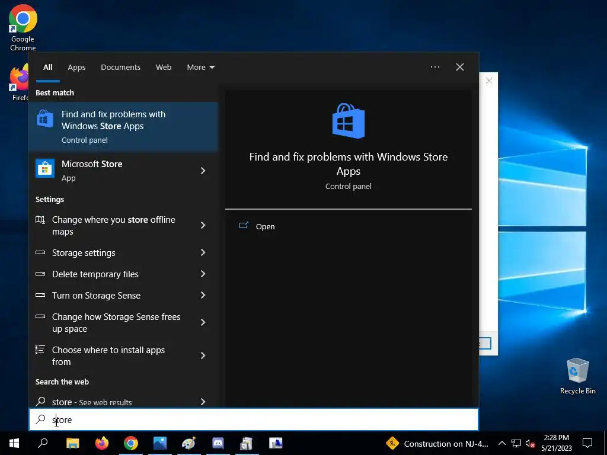This screenshot has width=607, height=455.
Task: Close the search panel with the X
Action: click(x=460, y=67)
